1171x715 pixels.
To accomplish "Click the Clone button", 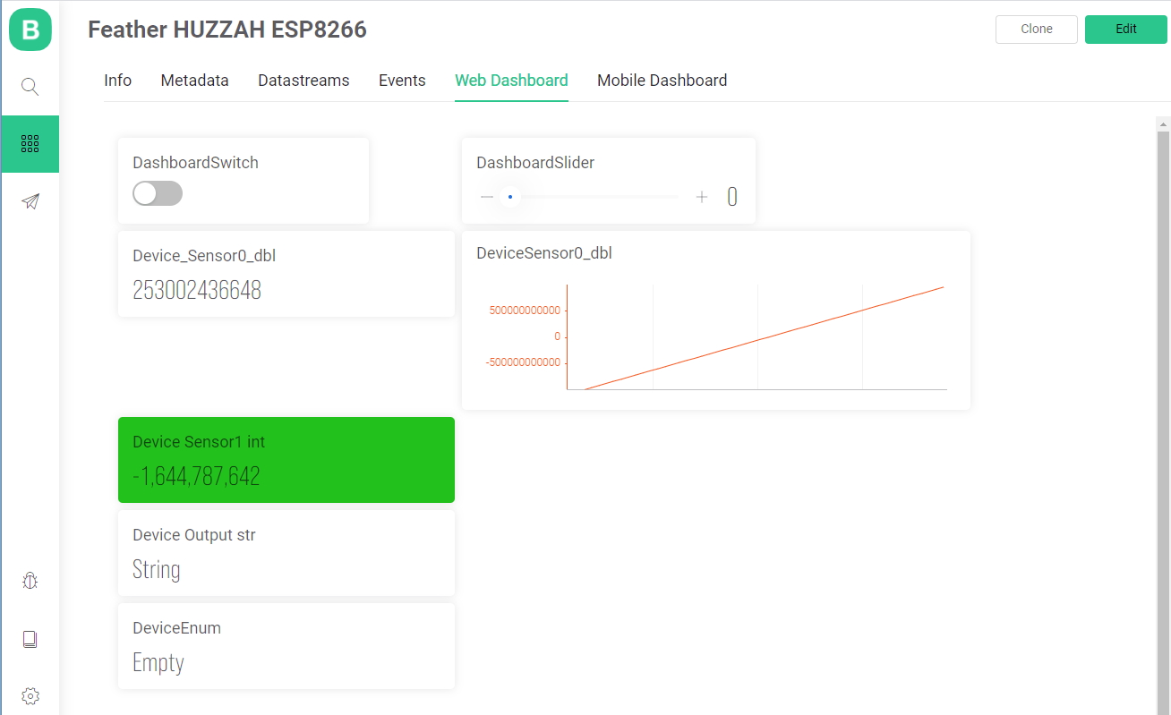I will point(1037,29).
